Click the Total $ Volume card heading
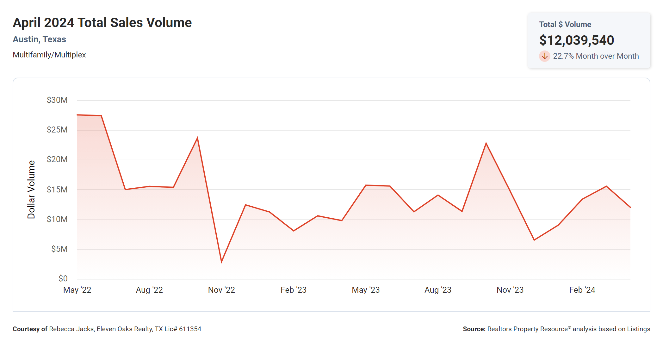This screenshot has width=663, height=347. (x=565, y=25)
